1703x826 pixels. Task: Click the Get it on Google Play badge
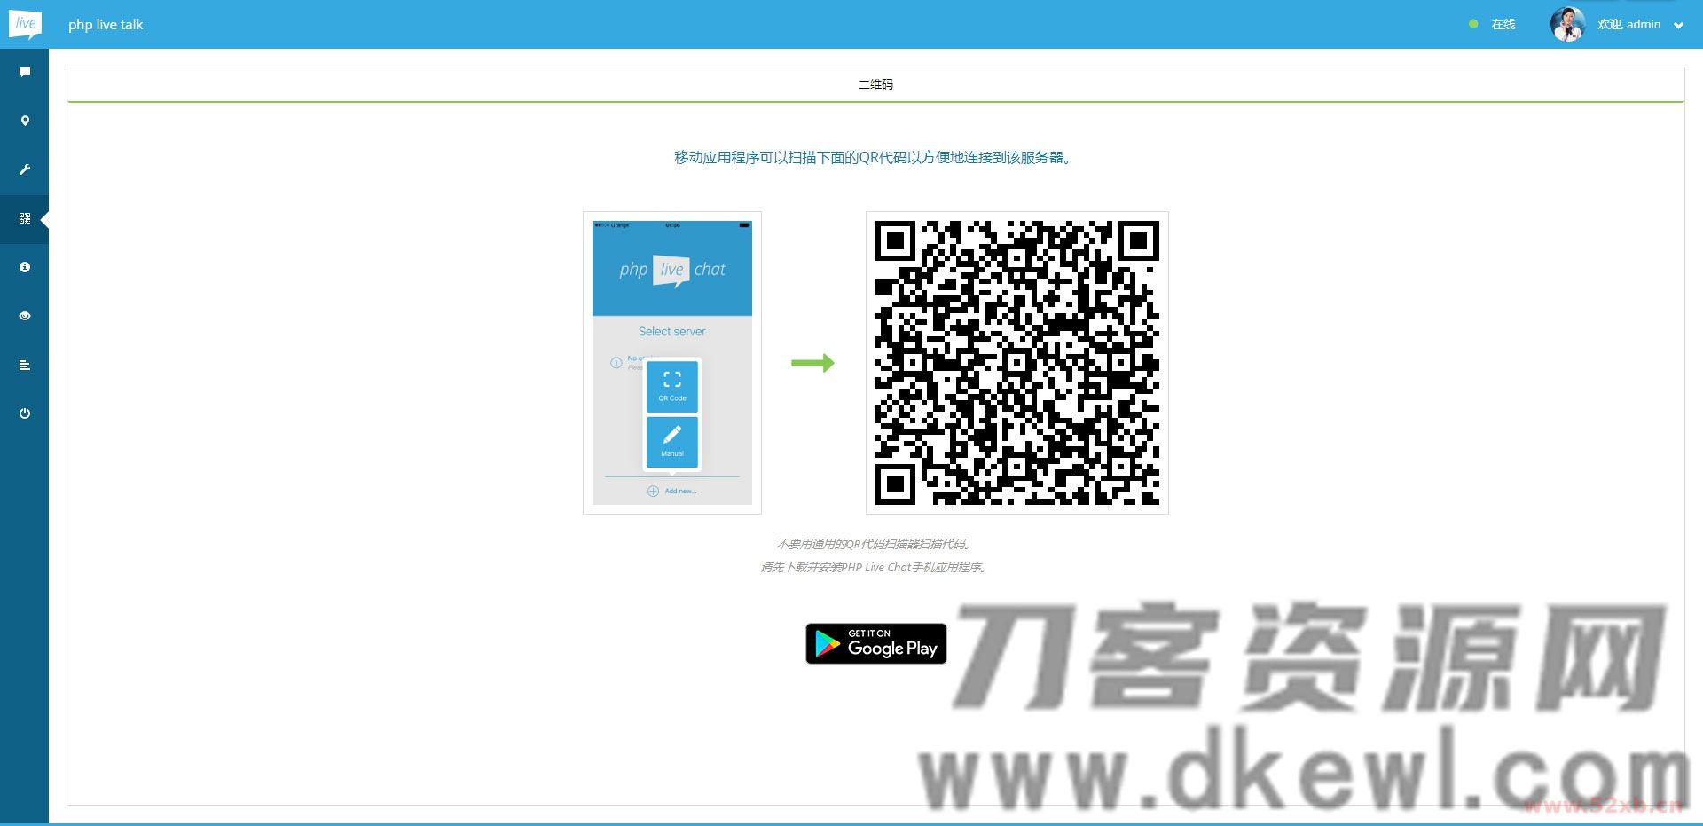875,643
